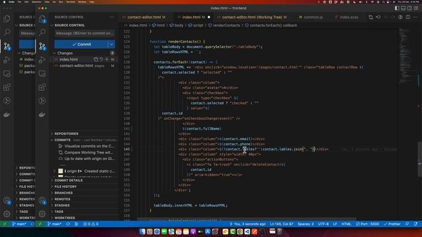The height and width of the screenshot is (237, 422).
Task: Click split editor icon in editor toolbar
Action: (408, 17)
